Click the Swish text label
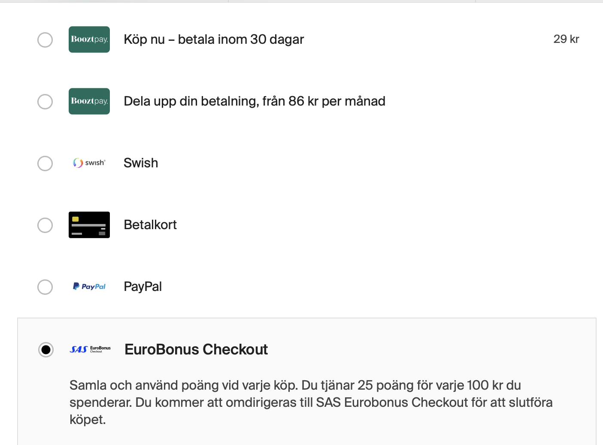The width and height of the screenshot is (603, 445). pos(141,163)
